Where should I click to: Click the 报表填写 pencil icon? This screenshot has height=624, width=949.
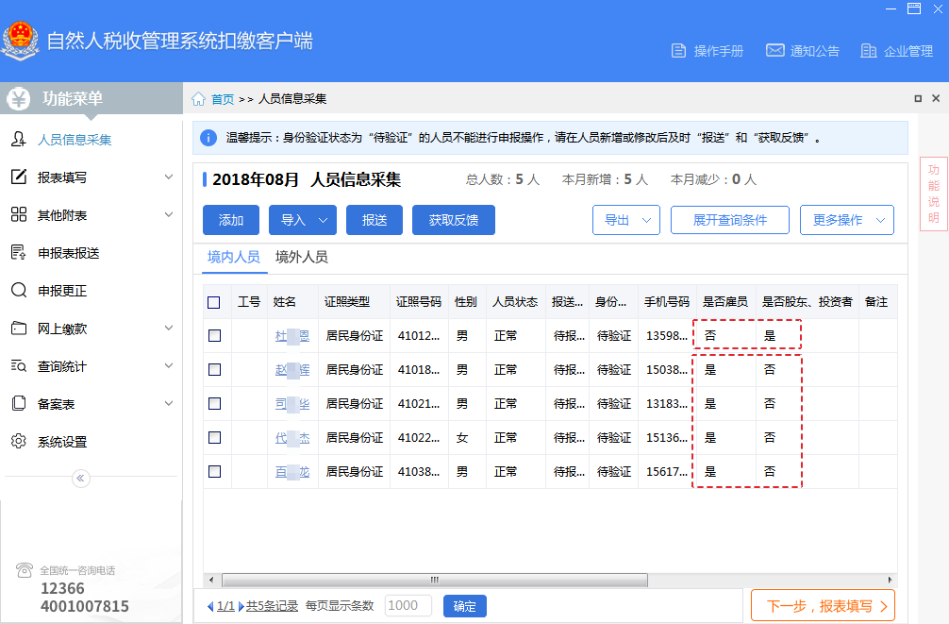[x=19, y=177]
